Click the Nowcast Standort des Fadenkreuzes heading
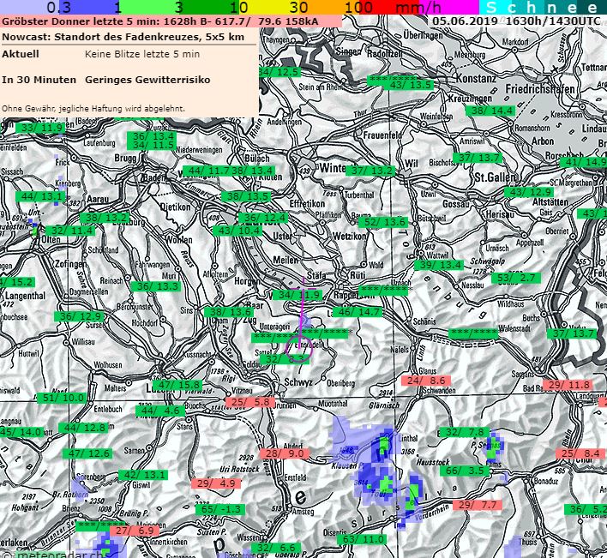The width and height of the screenshot is (607, 558). tap(123, 37)
